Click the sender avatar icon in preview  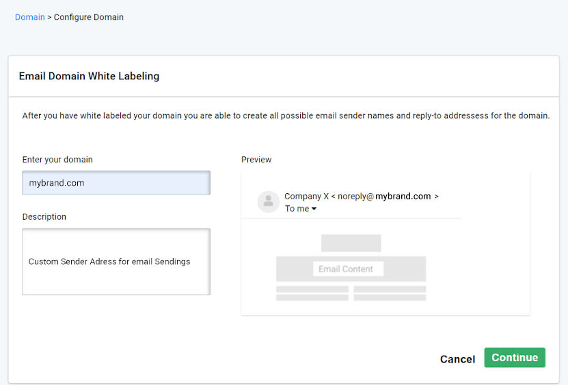pos(268,201)
